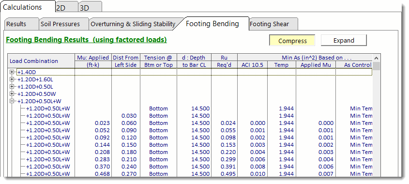The width and height of the screenshot is (409, 184).
Task: Open the 3D tab
Action: [90, 8]
